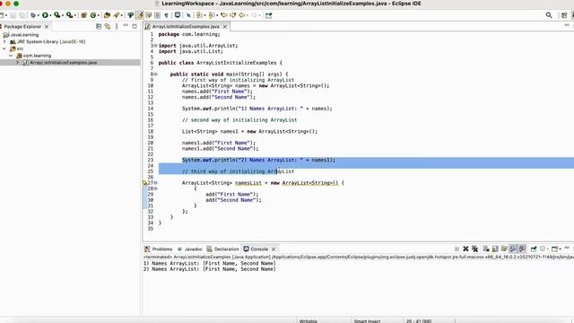574x323 pixels.
Task: Open dropdown next to New Java Class
Action: click(99, 15)
